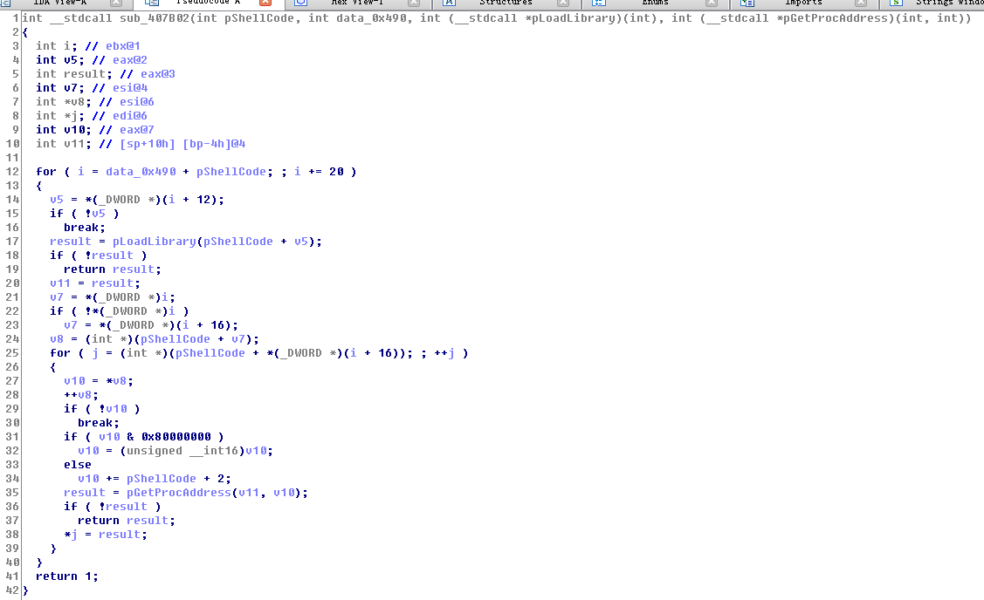
Task: Click line number 11 of blank line
Action: 12,158
